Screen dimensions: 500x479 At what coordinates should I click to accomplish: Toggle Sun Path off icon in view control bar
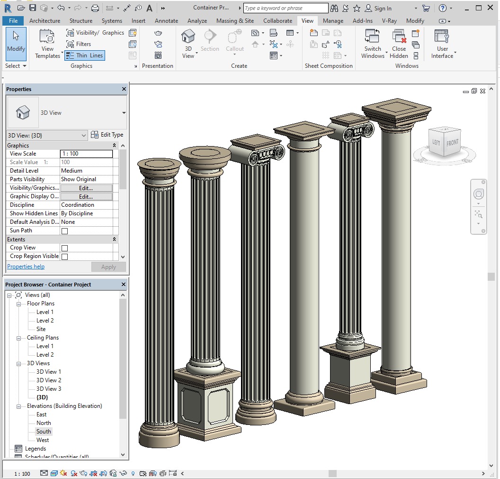click(63, 473)
